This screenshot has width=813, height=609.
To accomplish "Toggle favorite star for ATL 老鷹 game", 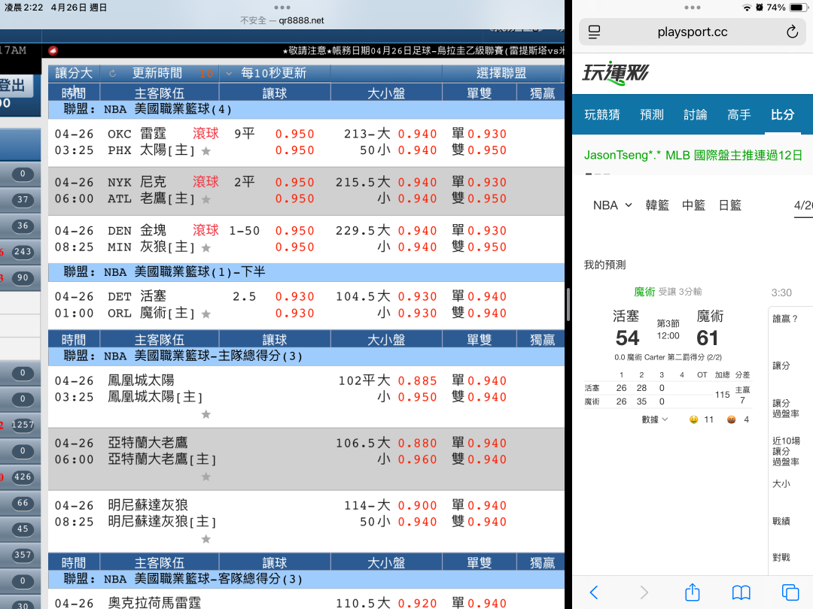I will pyautogui.click(x=206, y=199).
